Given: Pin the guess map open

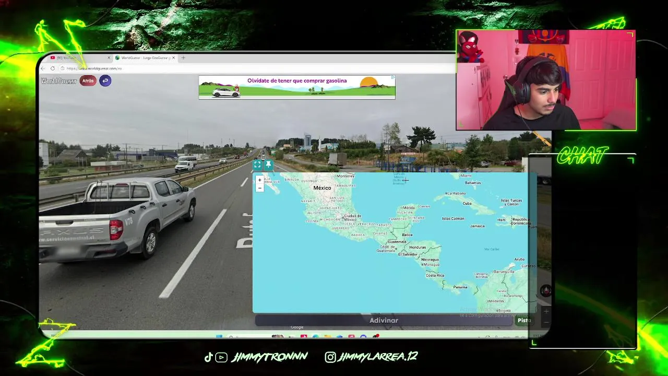Looking at the screenshot, I should (268, 164).
